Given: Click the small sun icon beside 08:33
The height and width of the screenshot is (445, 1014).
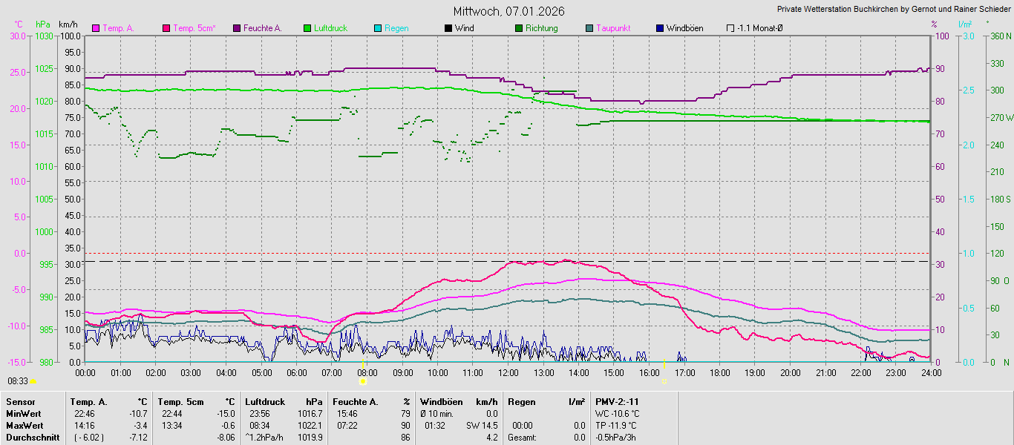Looking at the screenshot, I should 33,381.
